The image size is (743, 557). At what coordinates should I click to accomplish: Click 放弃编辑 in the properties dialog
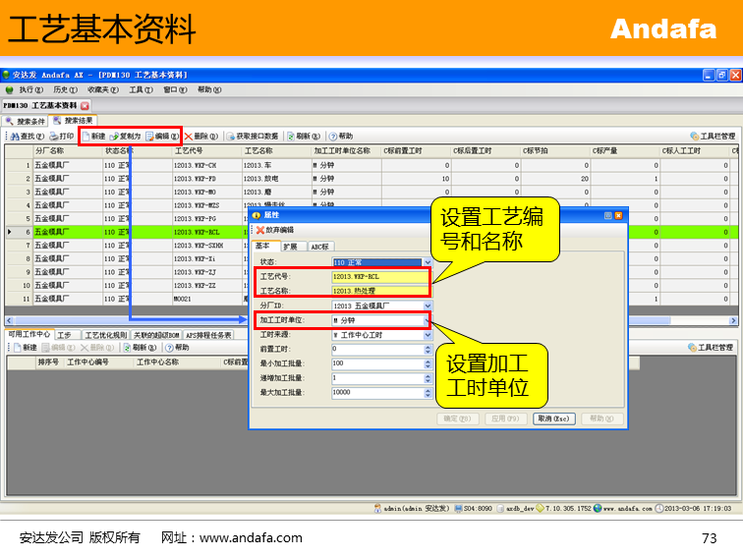pos(275,230)
